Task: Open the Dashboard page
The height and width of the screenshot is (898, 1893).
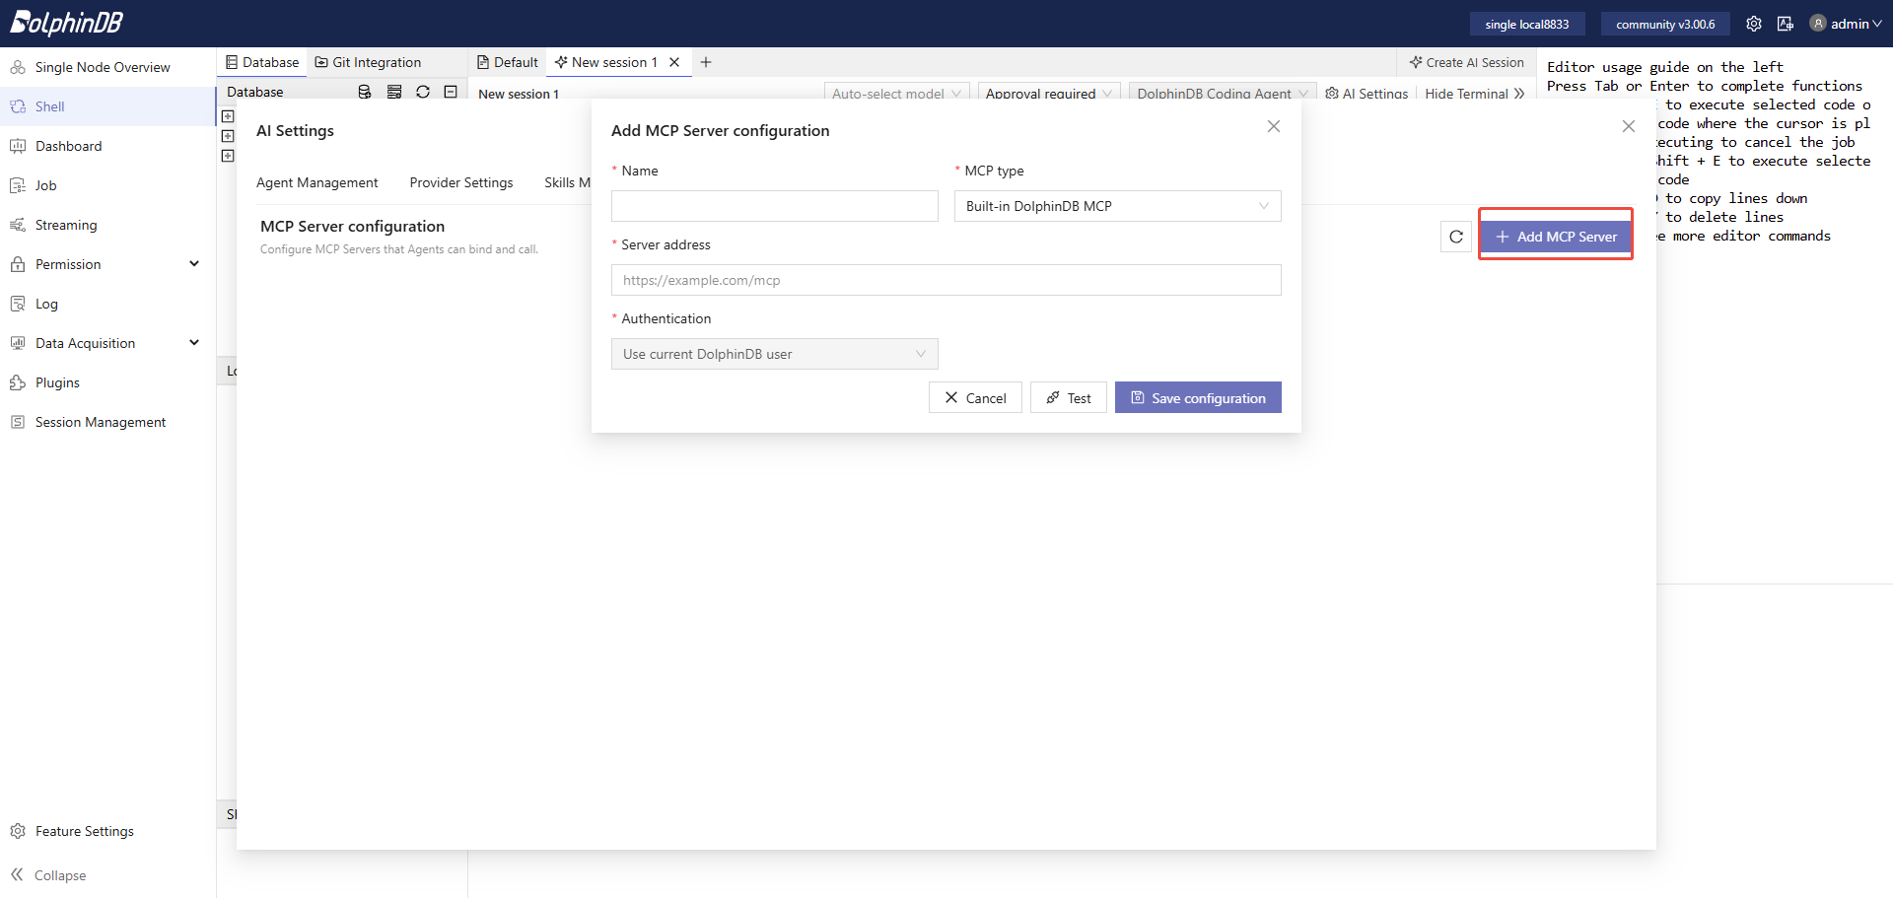Action: click(68, 146)
